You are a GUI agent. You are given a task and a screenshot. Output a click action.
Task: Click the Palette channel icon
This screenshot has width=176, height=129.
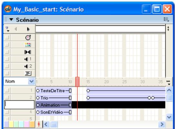(28, 45)
